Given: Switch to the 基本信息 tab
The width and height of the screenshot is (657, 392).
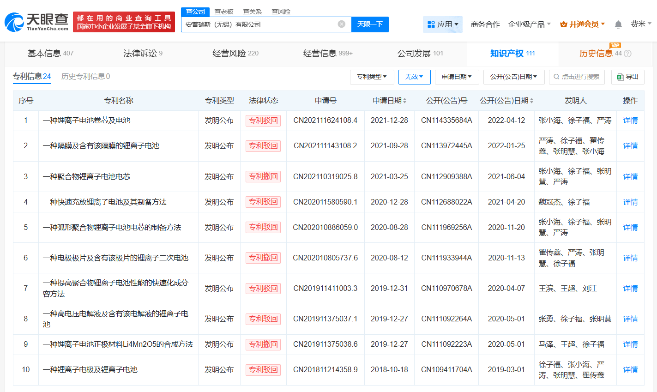Looking at the screenshot, I should pos(50,54).
